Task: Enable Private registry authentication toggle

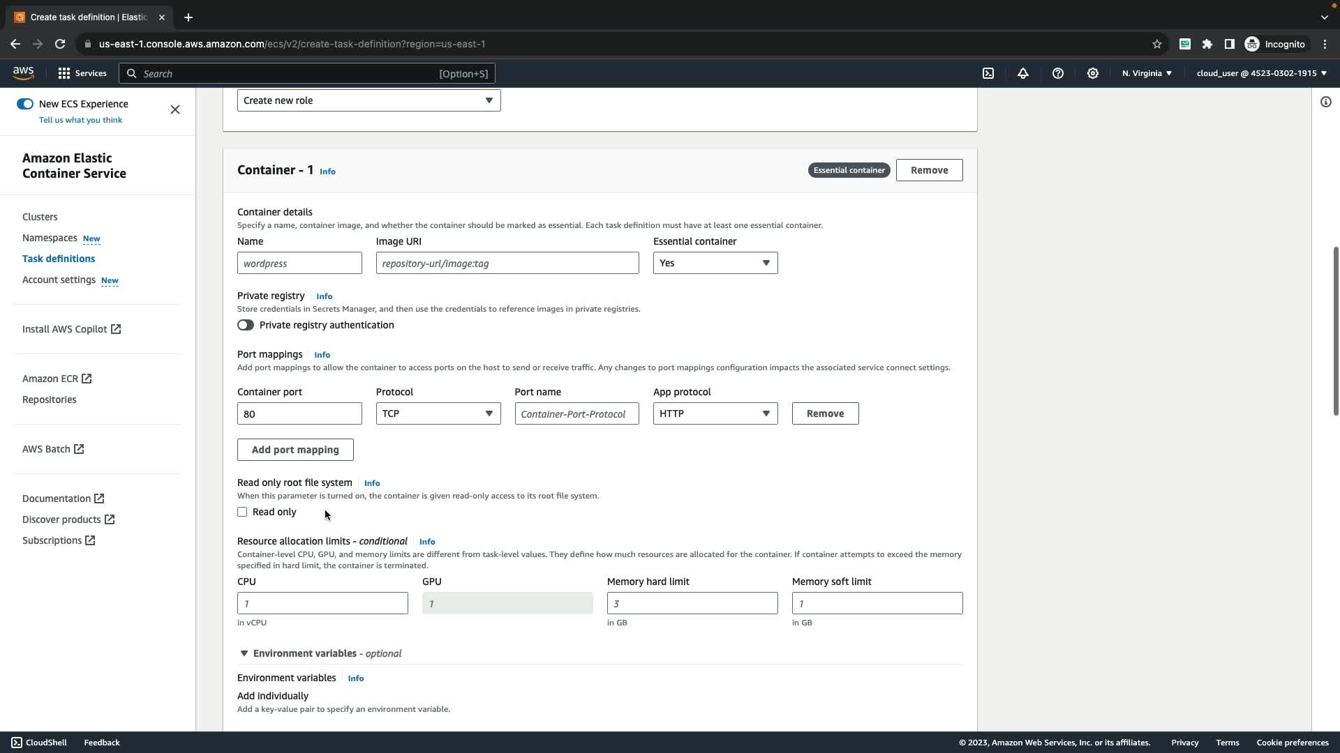Action: pyautogui.click(x=246, y=325)
